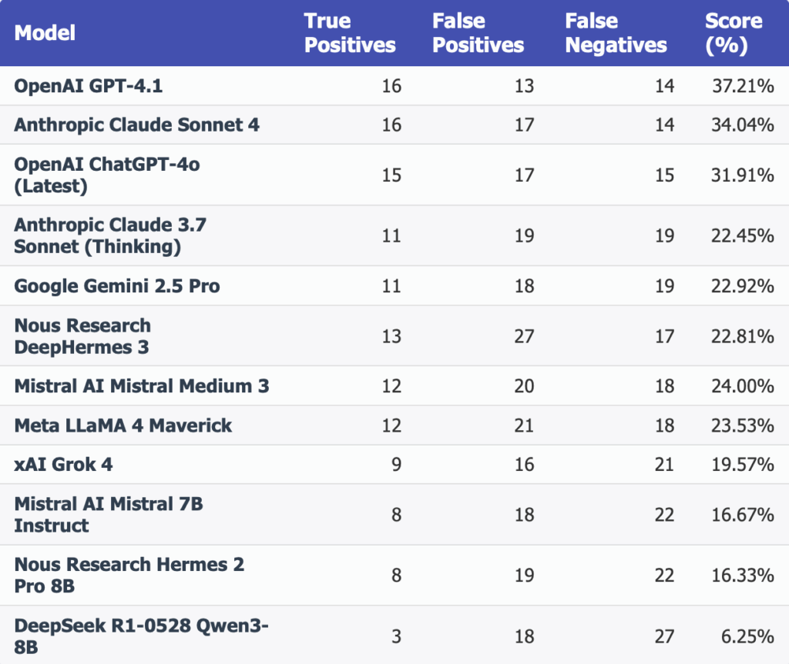Click DeepSeek R1-0528 Qwen3-8B model name

coord(142,636)
